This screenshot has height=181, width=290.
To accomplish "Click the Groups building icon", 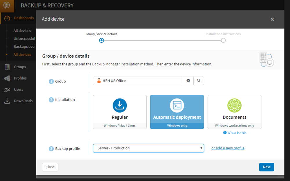I will 7,67.
